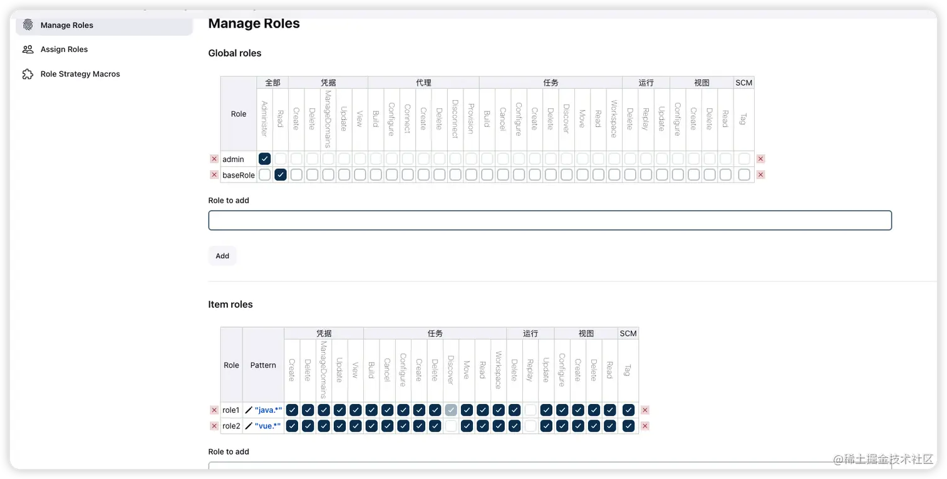Click the Add button under Global roles

pos(222,256)
